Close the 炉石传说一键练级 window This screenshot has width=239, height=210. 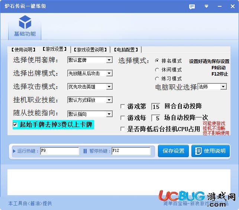click(233, 6)
